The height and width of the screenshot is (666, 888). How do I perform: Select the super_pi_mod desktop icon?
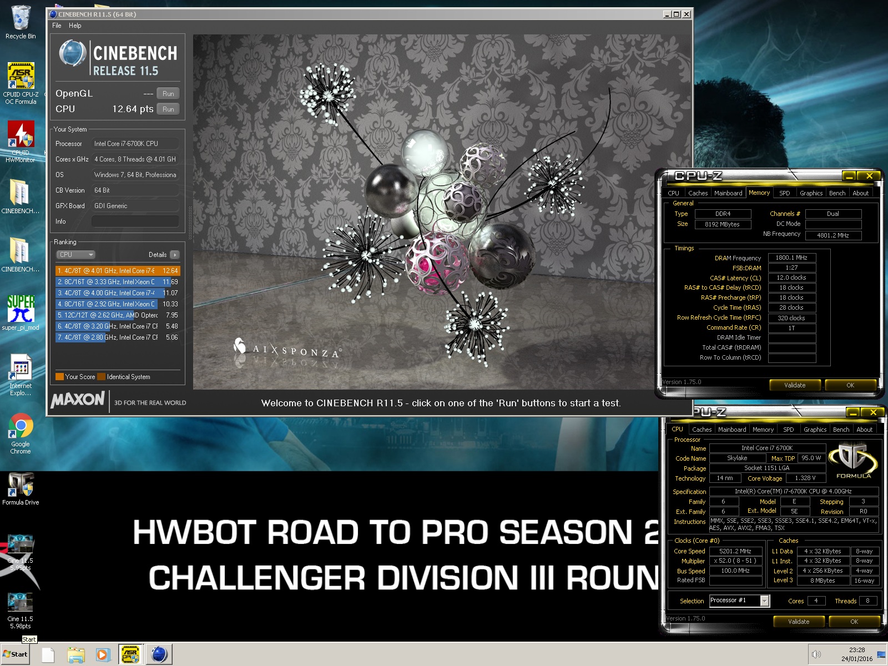[21, 313]
